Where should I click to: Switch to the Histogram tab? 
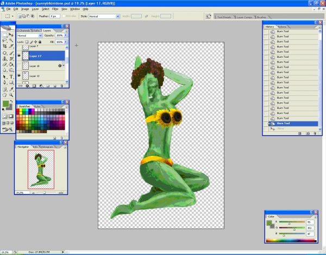[47, 147]
